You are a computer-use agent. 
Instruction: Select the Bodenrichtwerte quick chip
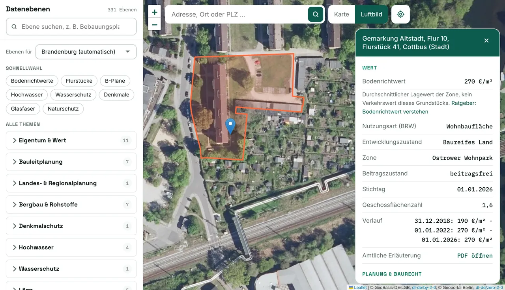[x=32, y=81]
